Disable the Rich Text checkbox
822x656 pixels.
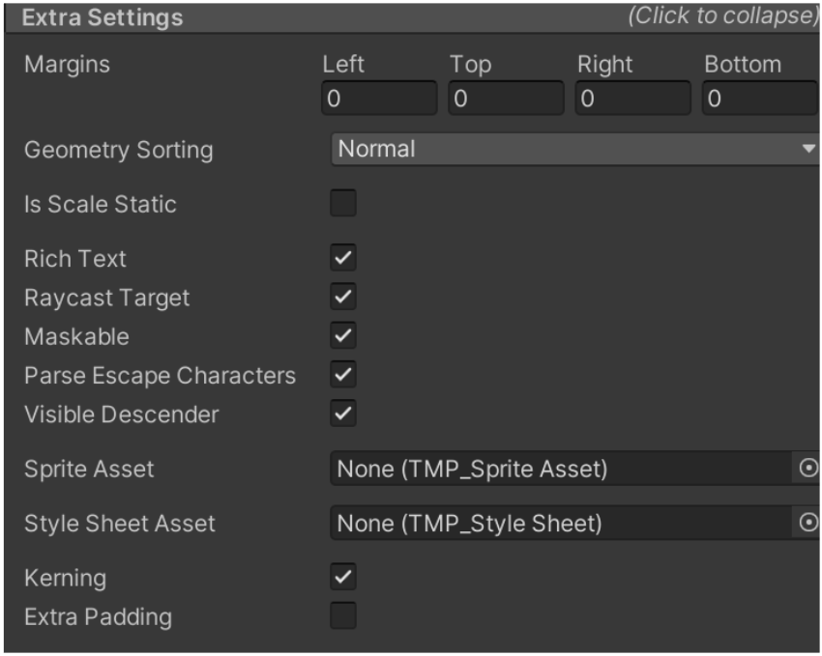click(343, 258)
